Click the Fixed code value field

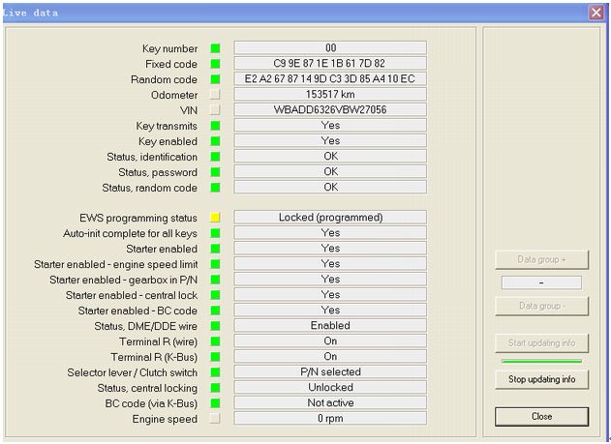tap(329, 64)
